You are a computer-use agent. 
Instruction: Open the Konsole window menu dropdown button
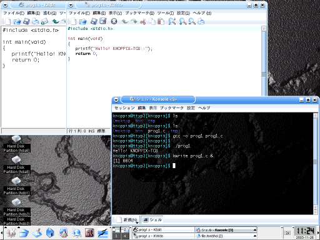coord(116,100)
